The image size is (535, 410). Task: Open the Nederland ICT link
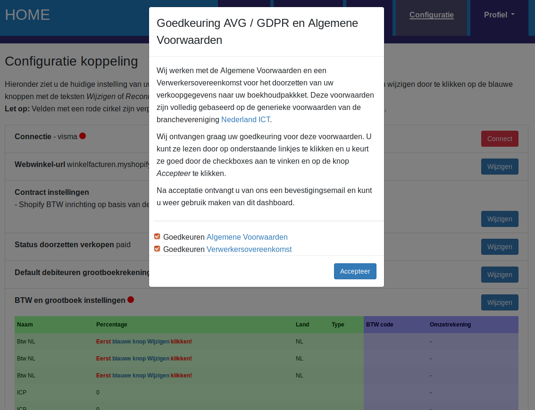coord(245,119)
